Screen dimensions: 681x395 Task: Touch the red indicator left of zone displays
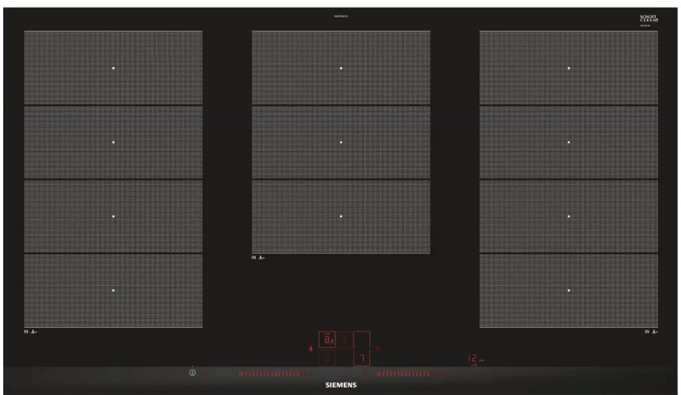click(310, 349)
